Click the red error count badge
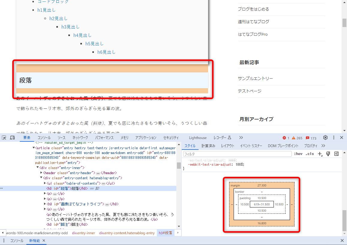This screenshot has width=347, height=245. point(286,138)
